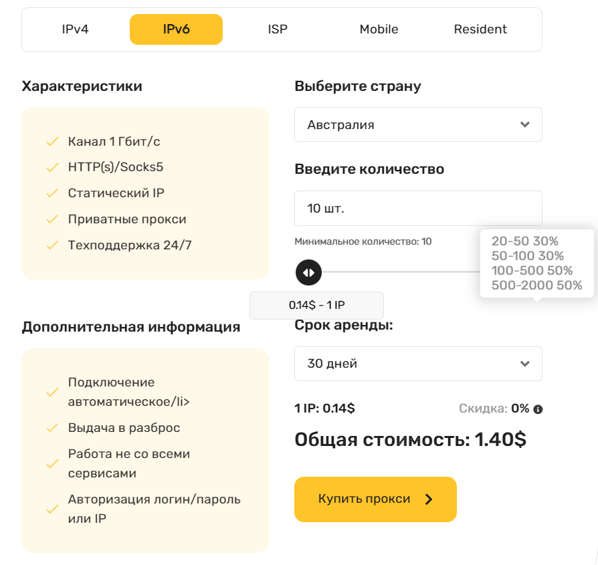This screenshot has height=565, width=598.
Task: Click checkmark beside Техподдержка 24/7
Action: (52, 245)
